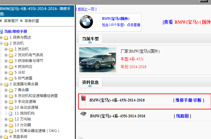Click the gray wiring diagram icon

point(83,114)
